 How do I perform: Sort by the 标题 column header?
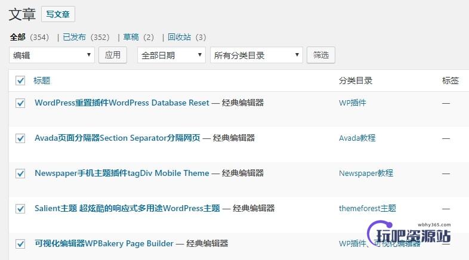[42, 81]
